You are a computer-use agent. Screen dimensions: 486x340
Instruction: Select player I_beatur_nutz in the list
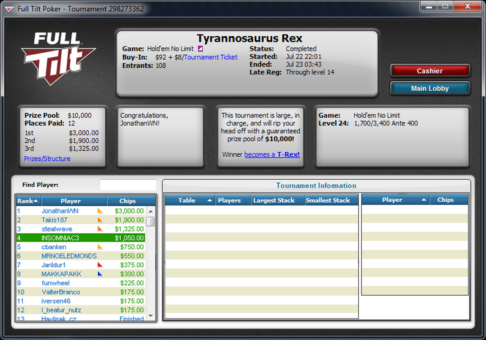(x=81, y=309)
